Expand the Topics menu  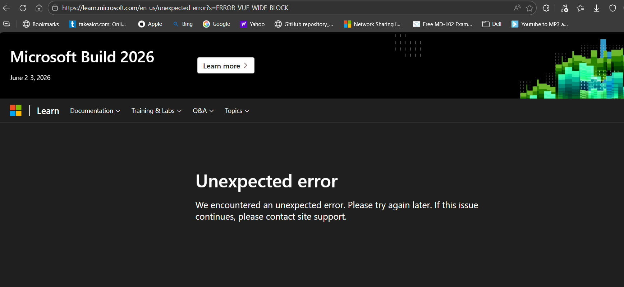click(x=237, y=111)
